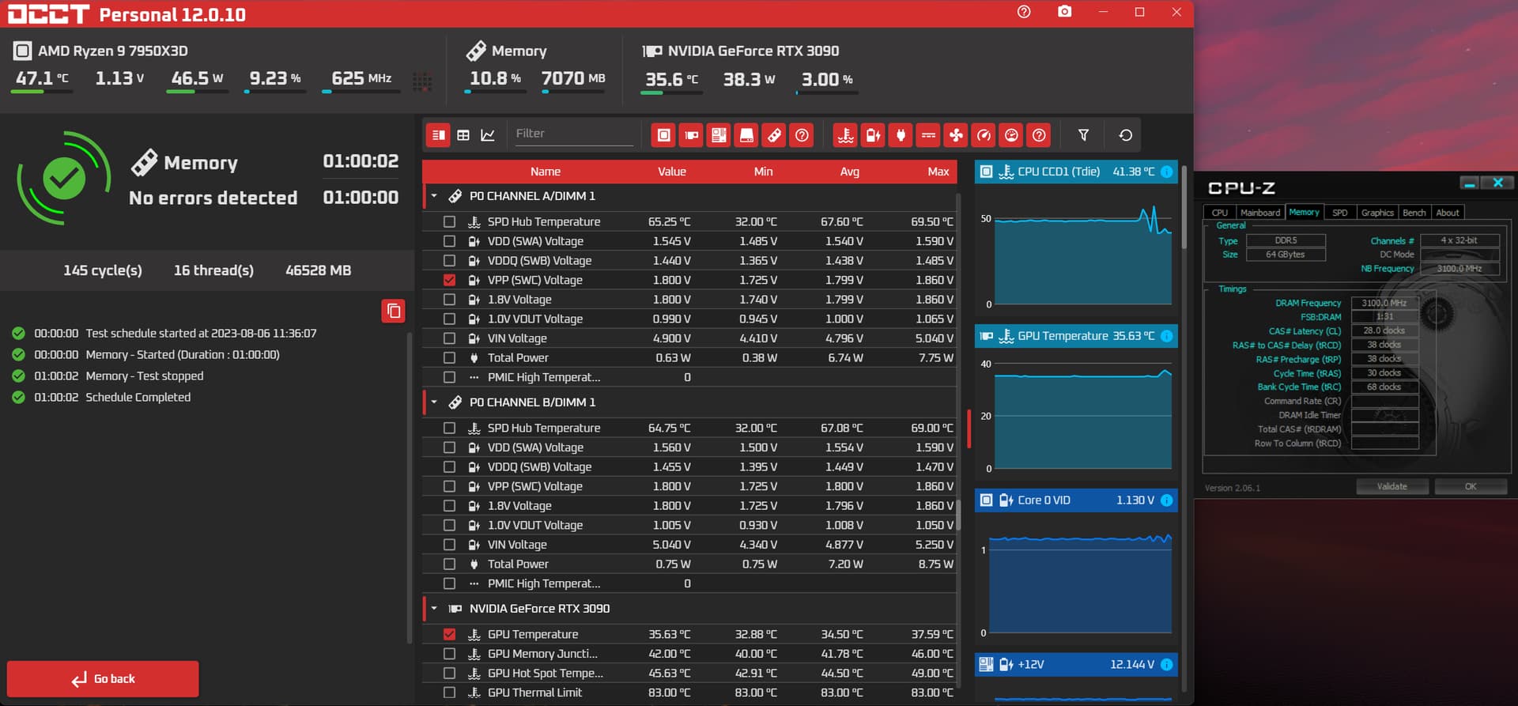The image size is (1518, 706).
Task: Click the screenshot camera icon in title bar
Action: point(1065,12)
